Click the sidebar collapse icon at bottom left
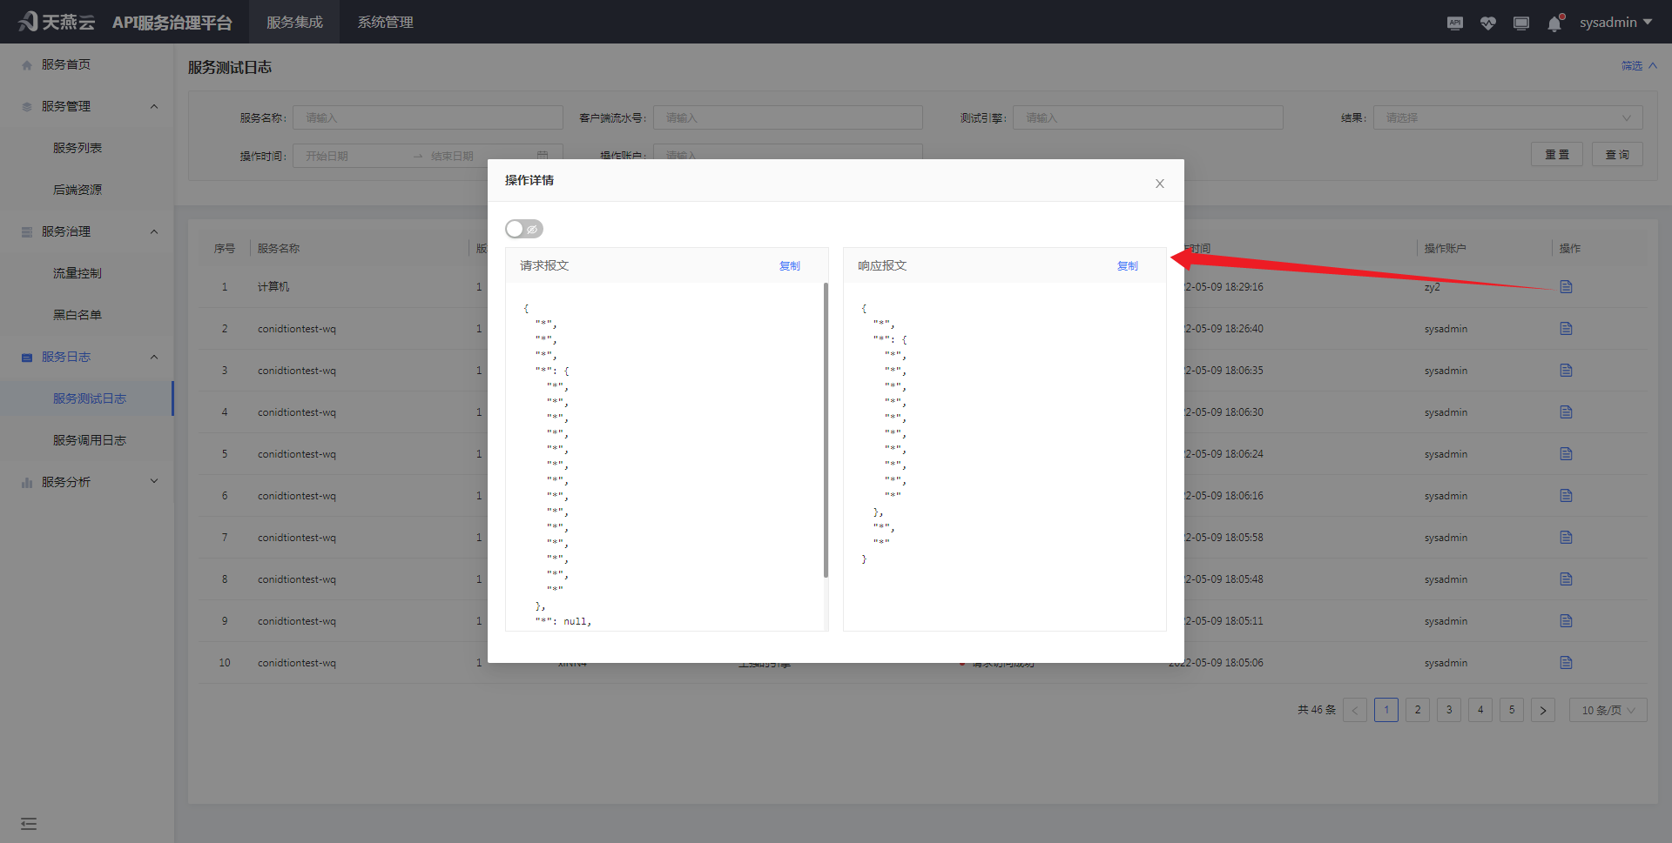 (x=29, y=823)
